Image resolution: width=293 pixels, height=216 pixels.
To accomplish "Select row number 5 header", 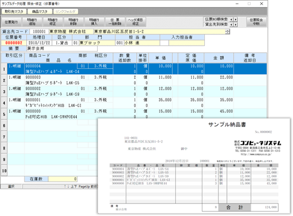I will tap(4, 114).
